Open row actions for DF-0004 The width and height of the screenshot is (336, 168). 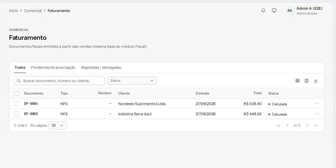click(x=317, y=104)
